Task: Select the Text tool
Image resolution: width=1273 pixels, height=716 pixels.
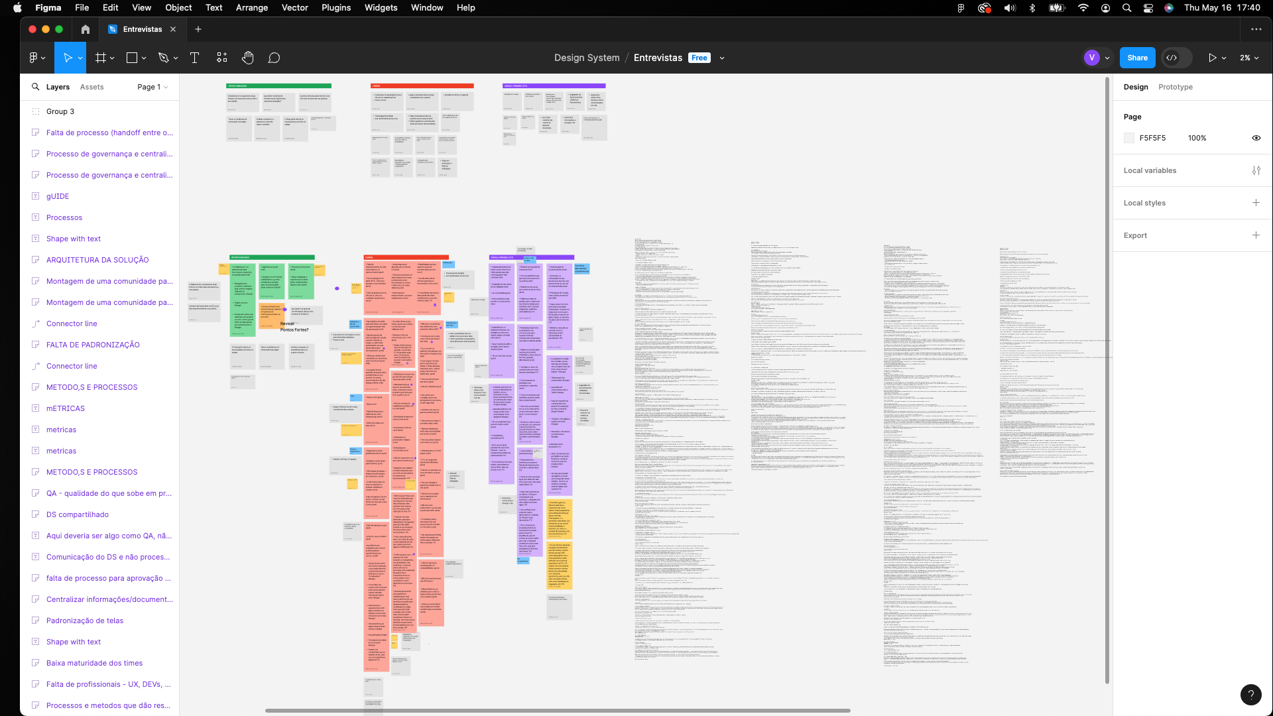Action: pyautogui.click(x=194, y=58)
